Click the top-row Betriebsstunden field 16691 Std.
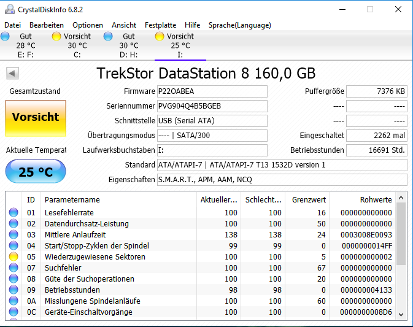 [377, 150]
